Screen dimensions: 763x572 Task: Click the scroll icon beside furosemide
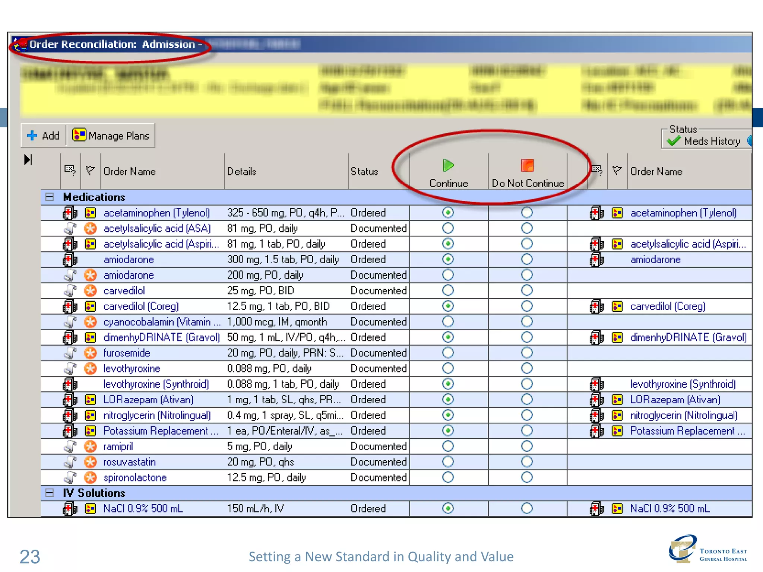coord(70,353)
